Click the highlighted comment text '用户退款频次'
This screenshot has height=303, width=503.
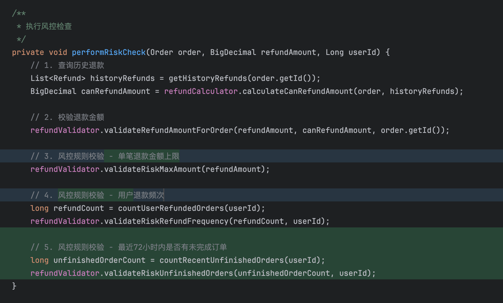pos(141,195)
